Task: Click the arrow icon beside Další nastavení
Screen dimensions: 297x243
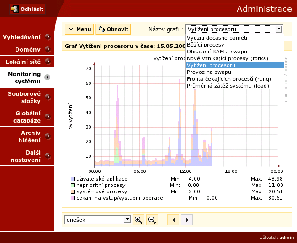Action: 48,156
